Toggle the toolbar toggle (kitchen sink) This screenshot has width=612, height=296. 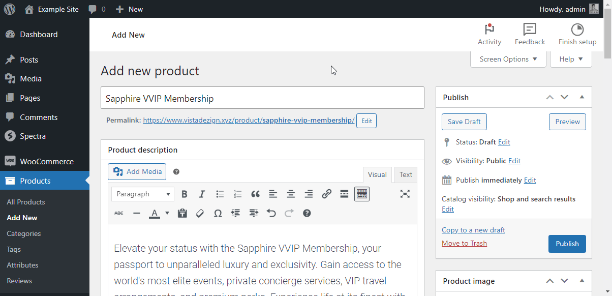pyautogui.click(x=362, y=194)
